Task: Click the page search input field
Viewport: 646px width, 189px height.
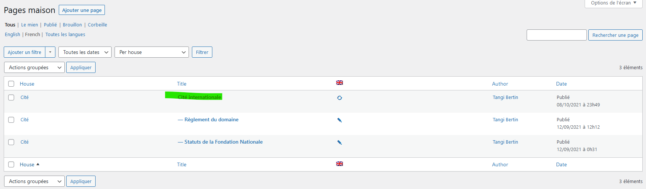Action: coord(556,35)
